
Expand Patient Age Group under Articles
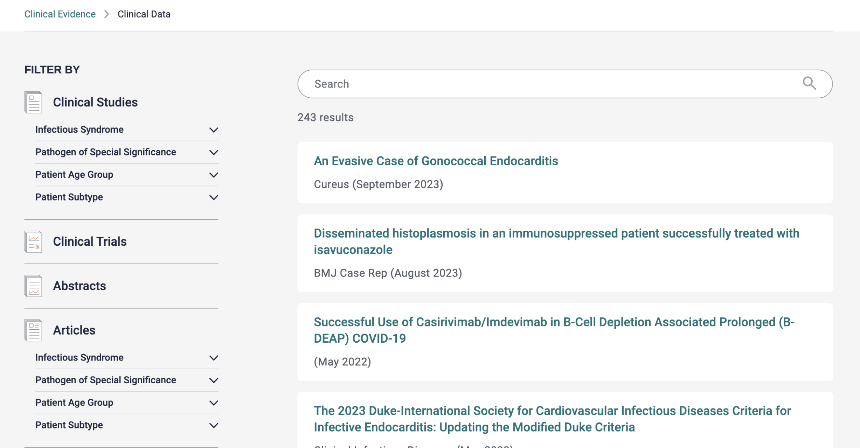click(x=214, y=403)
